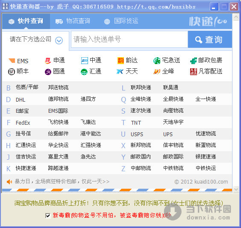Viewport: 241px width, 228px height.
Task: Open the 暴力日 promotion link
Action: (62, 181)
